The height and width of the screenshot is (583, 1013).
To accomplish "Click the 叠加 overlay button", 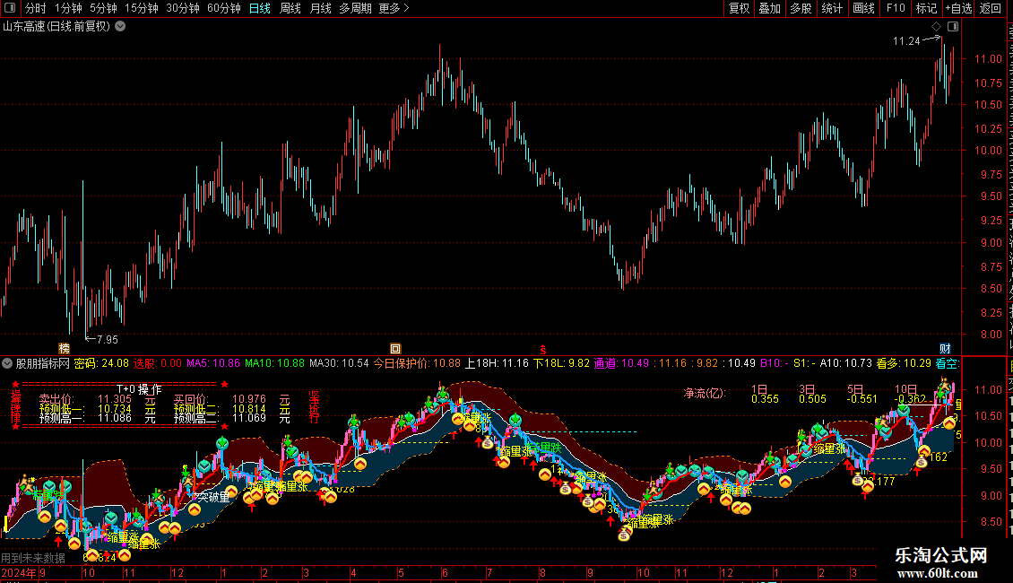I will click(x=770, y=8).
